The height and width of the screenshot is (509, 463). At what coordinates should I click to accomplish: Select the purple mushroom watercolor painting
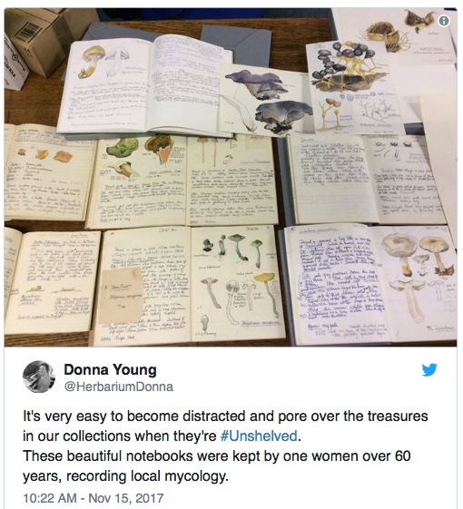[266, 99]
